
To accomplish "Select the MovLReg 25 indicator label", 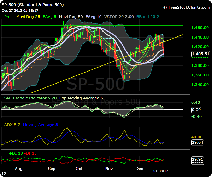I will pos(28,17).
